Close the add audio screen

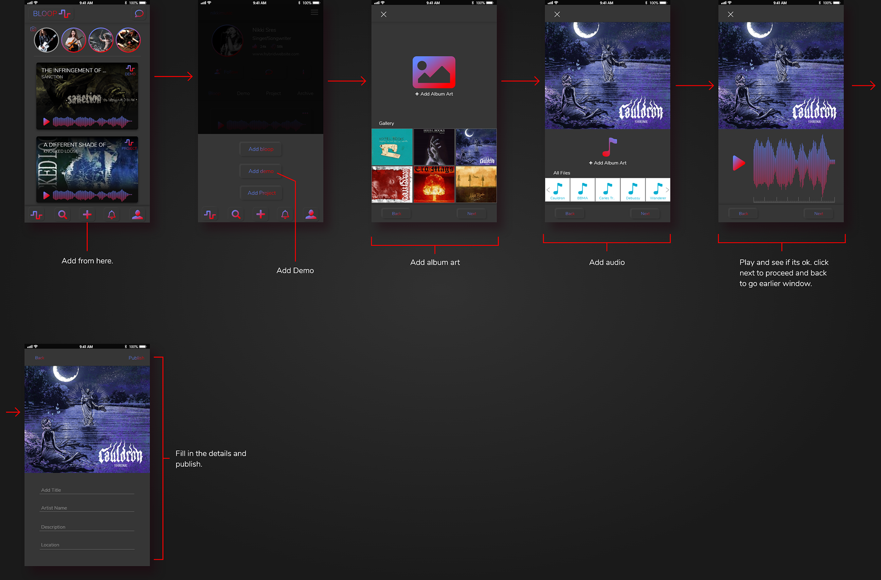pyautogui.click(x=557, y=15)
